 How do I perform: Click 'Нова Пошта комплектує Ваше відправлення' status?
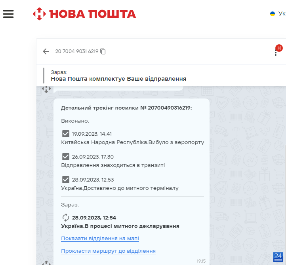point(118,79)
